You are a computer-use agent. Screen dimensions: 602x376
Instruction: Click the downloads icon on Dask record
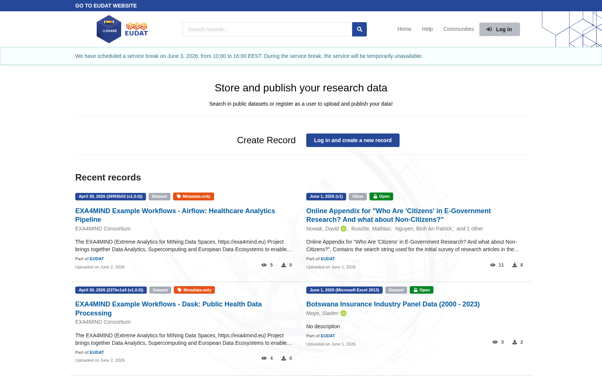pyautogui.click(x=284, y=358)
